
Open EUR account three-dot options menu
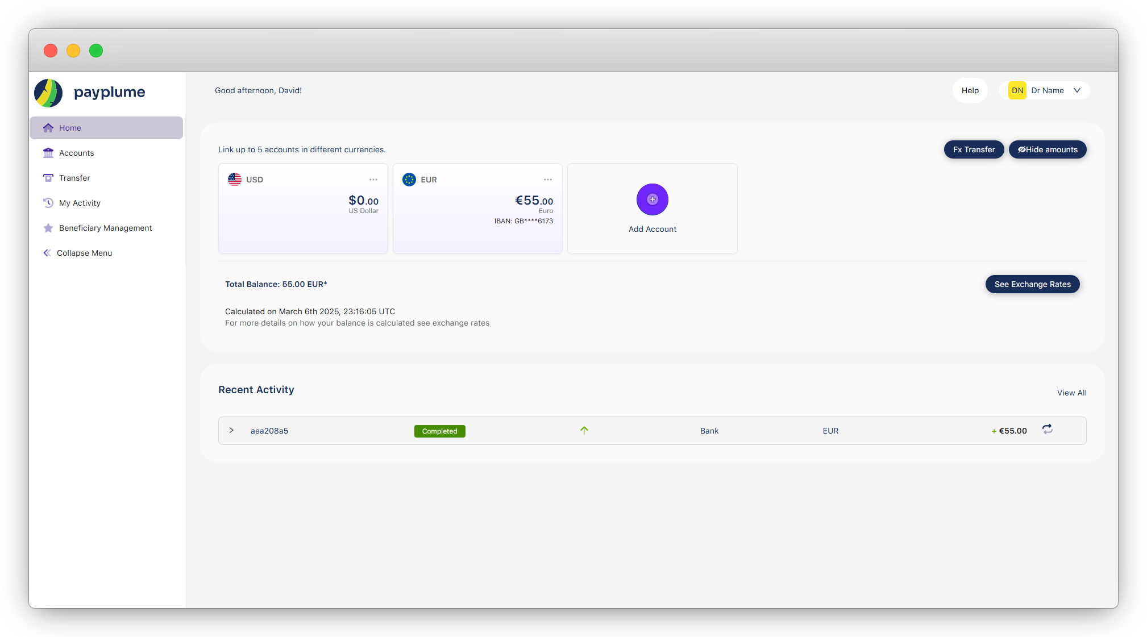click(548, 180)
